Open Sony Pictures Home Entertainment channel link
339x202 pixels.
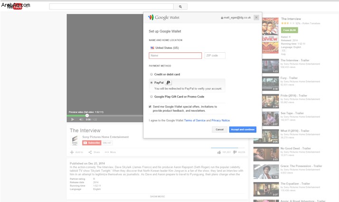coord(105,137)
